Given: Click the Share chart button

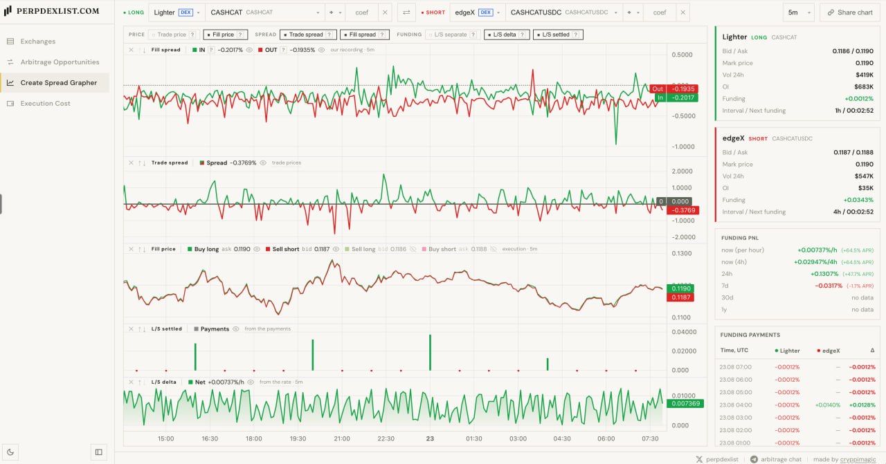Looking at the screenshot, I should pos(849,12).
